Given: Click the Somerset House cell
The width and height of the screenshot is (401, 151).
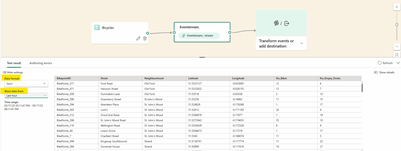Looking at the screenshot, I should (120, 147).
